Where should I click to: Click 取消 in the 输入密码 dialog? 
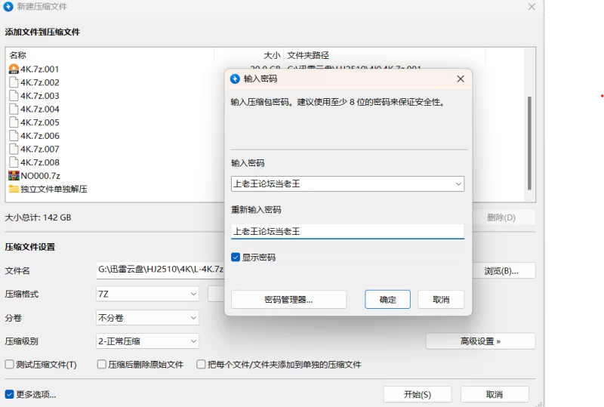point(441,300)
